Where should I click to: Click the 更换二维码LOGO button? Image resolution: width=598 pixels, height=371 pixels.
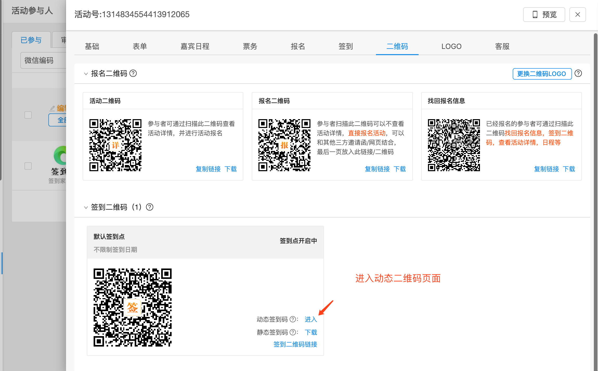(x=542, y=74)
